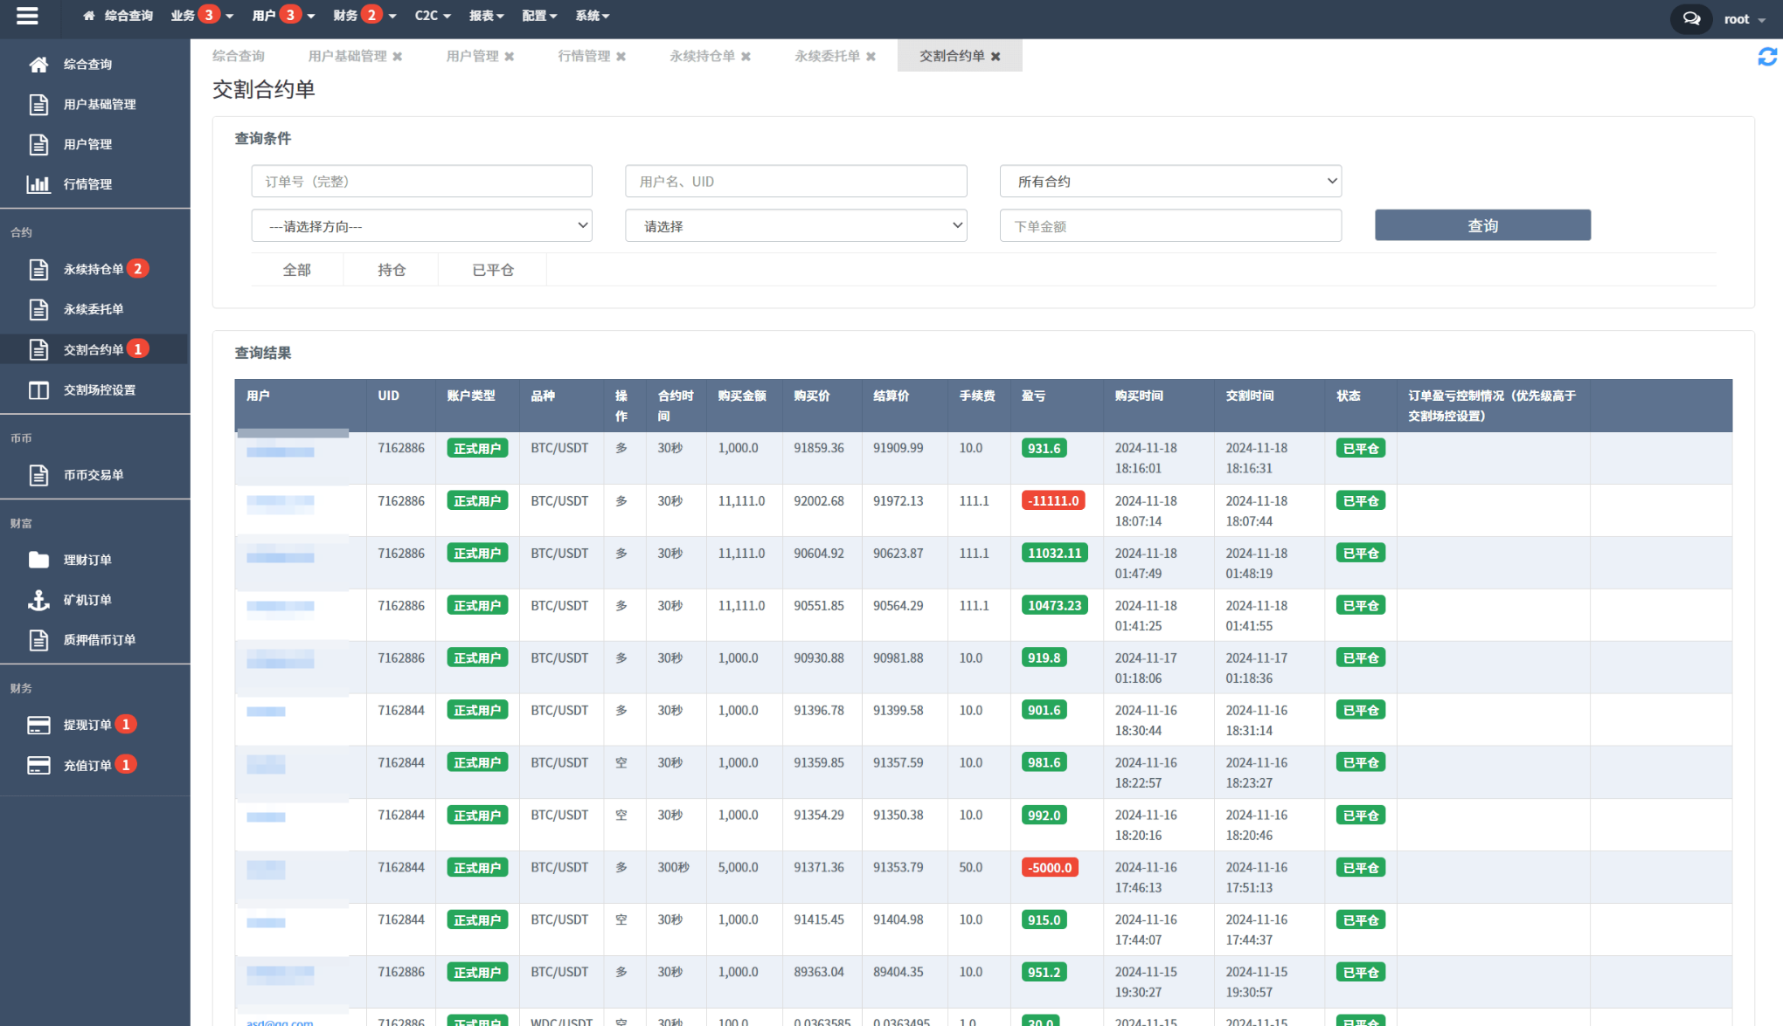Click the -5000.0 loss badge
Image resolution: width=1783 pixels, height=1026 pixels.
[1050, 867]
